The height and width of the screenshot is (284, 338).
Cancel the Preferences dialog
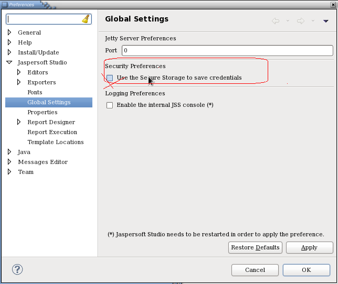coord(255,270)
